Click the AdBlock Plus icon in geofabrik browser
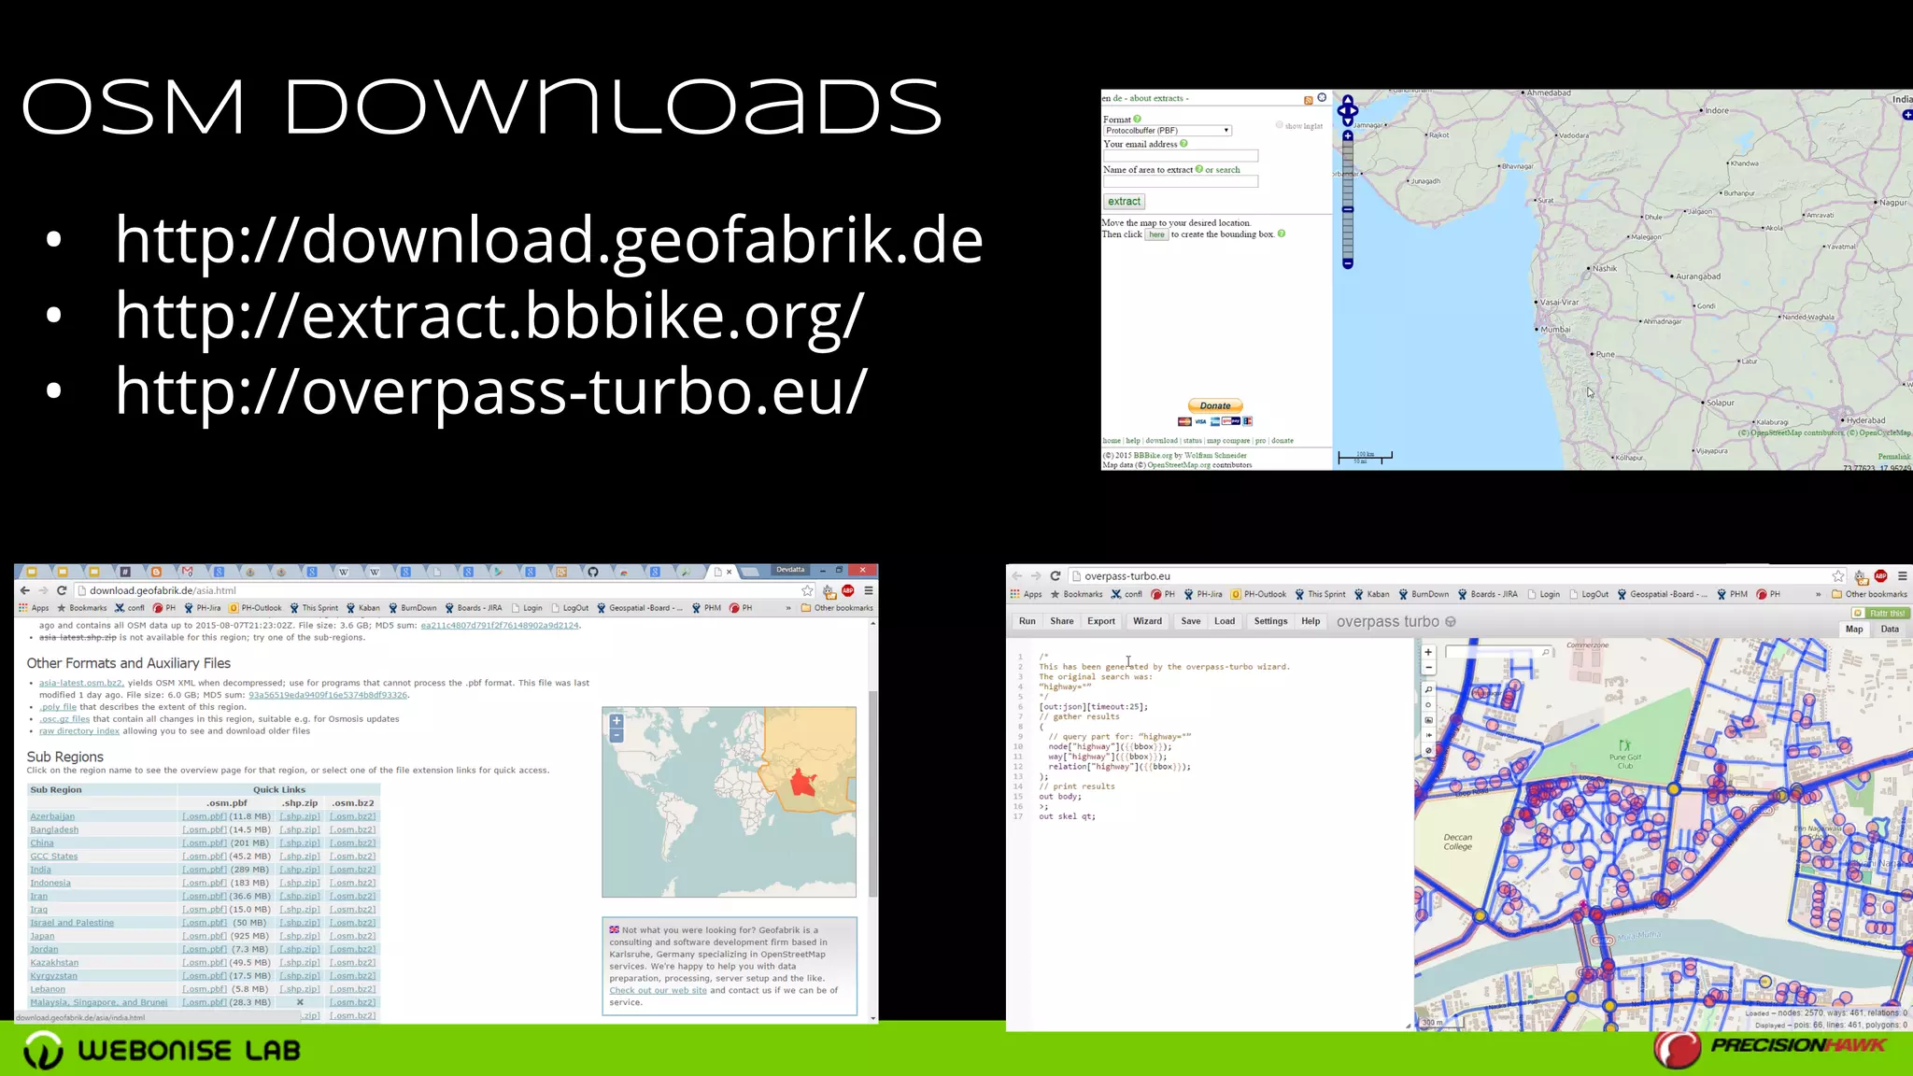 pyautogui.click(x=848, y=590)
